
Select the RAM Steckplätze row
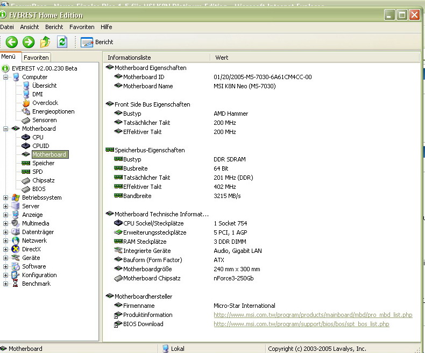pos(262,242)
